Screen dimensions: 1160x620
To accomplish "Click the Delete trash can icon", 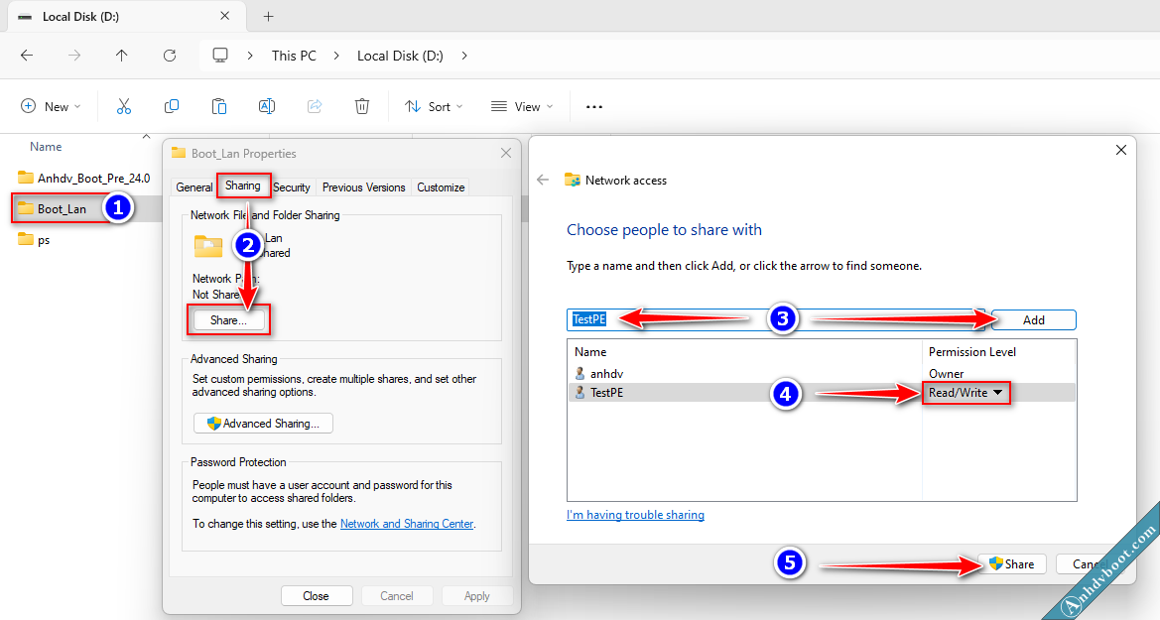I will pos(363,106).
